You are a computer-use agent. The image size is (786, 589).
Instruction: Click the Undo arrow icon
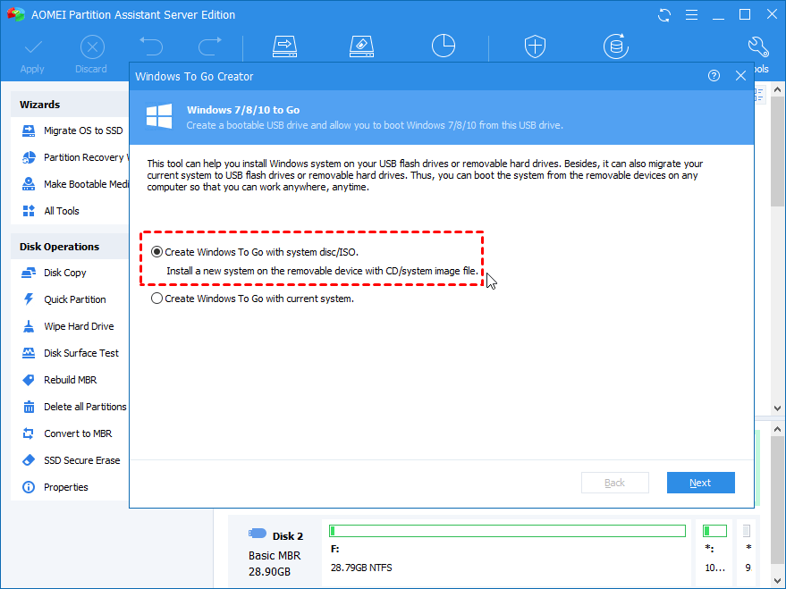click(151, 46)
